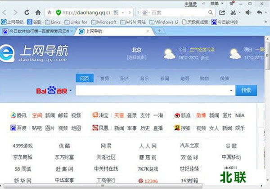Show more bookmarks with the chevron
This screenshot has height=189, width=270.
(x=265, y=22)
